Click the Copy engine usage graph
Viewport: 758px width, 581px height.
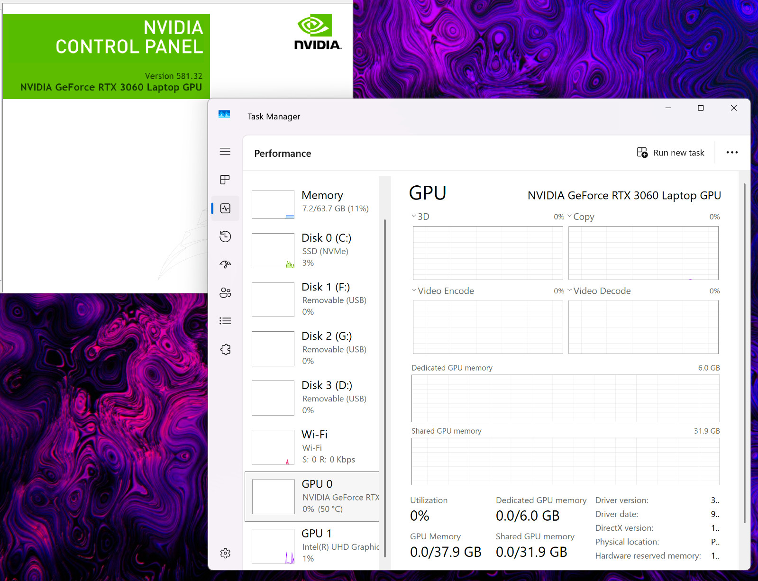point(643,253)
